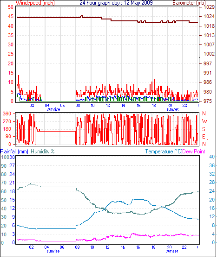Click the humidity axis value 50
This screenshot has height=259, width=217.
[4, 200]
